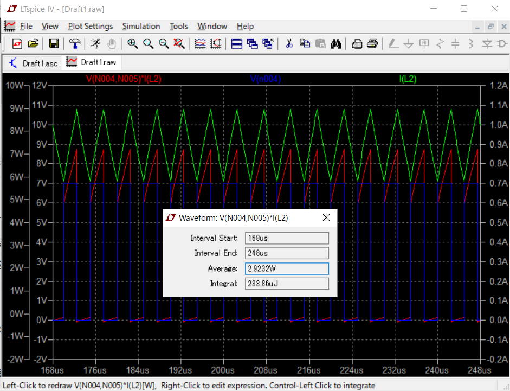Click the red V(N004,N005)*I(L2) trace label

point(124,79)
